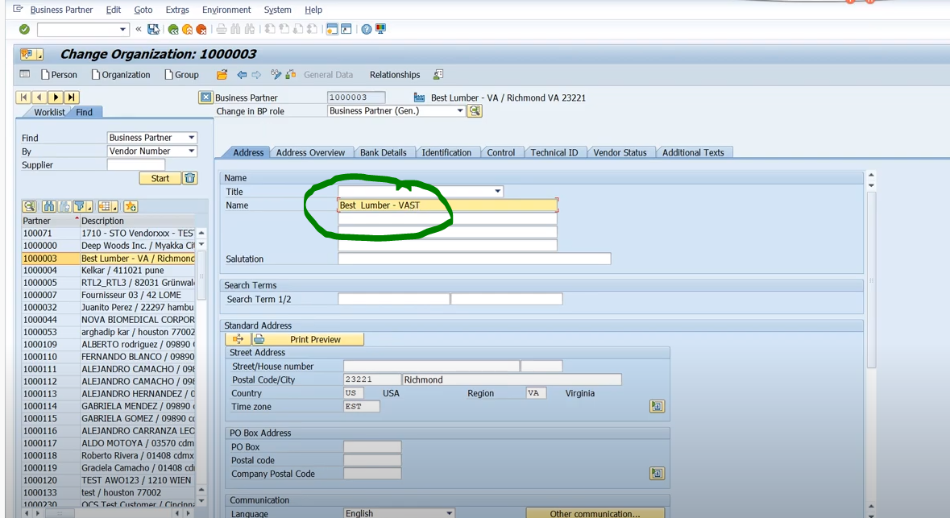
Task: Click the green Enter checkmark icon
Action: click(24, 30)
